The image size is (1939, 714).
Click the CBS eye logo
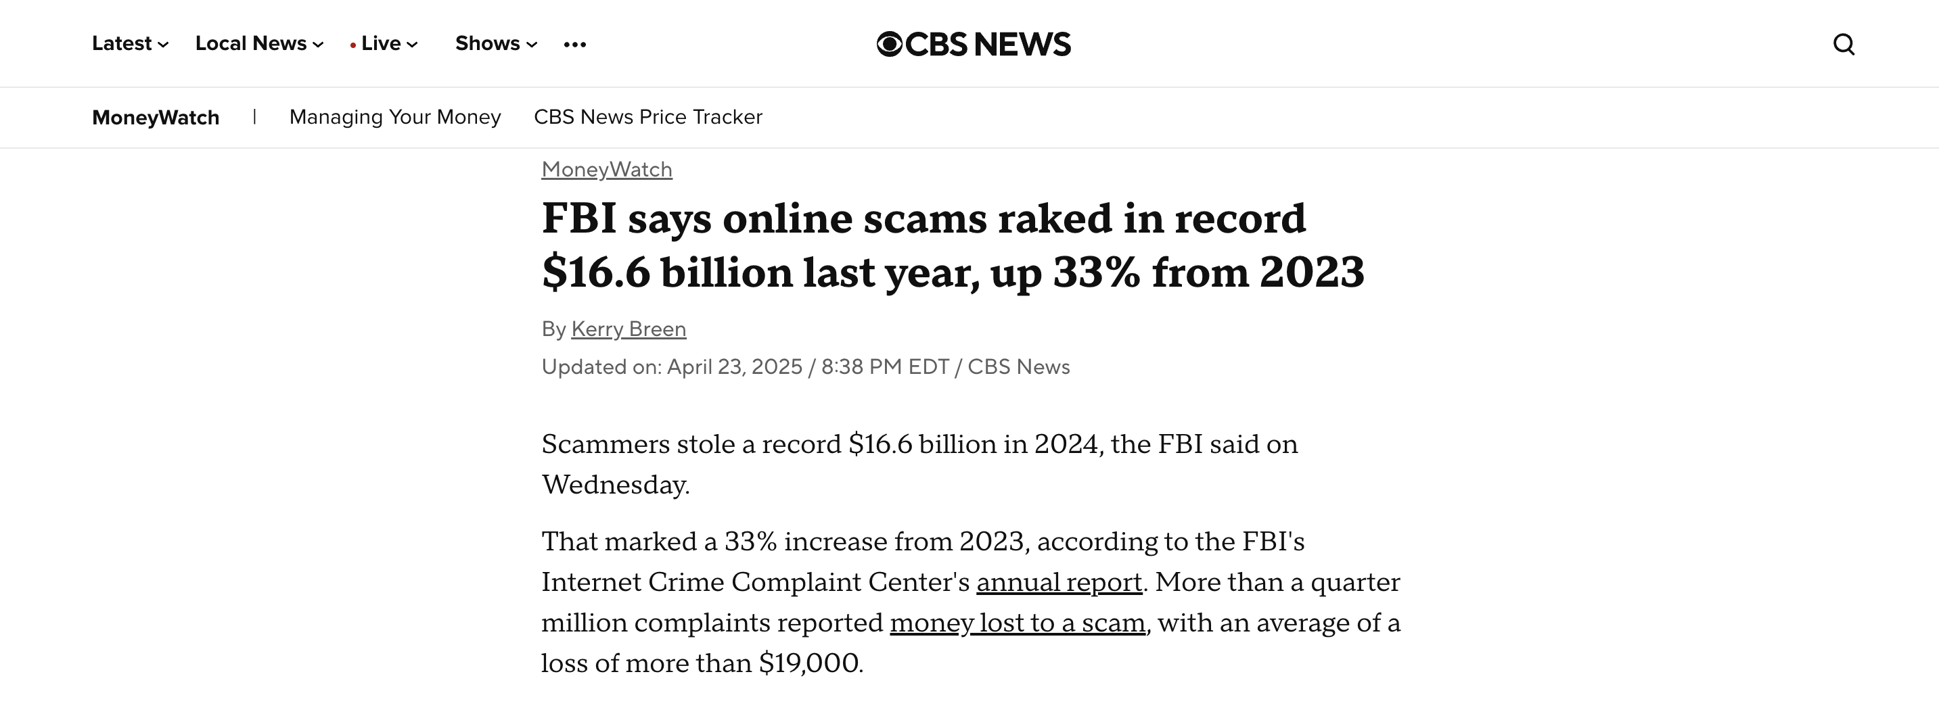pos(892,44)
